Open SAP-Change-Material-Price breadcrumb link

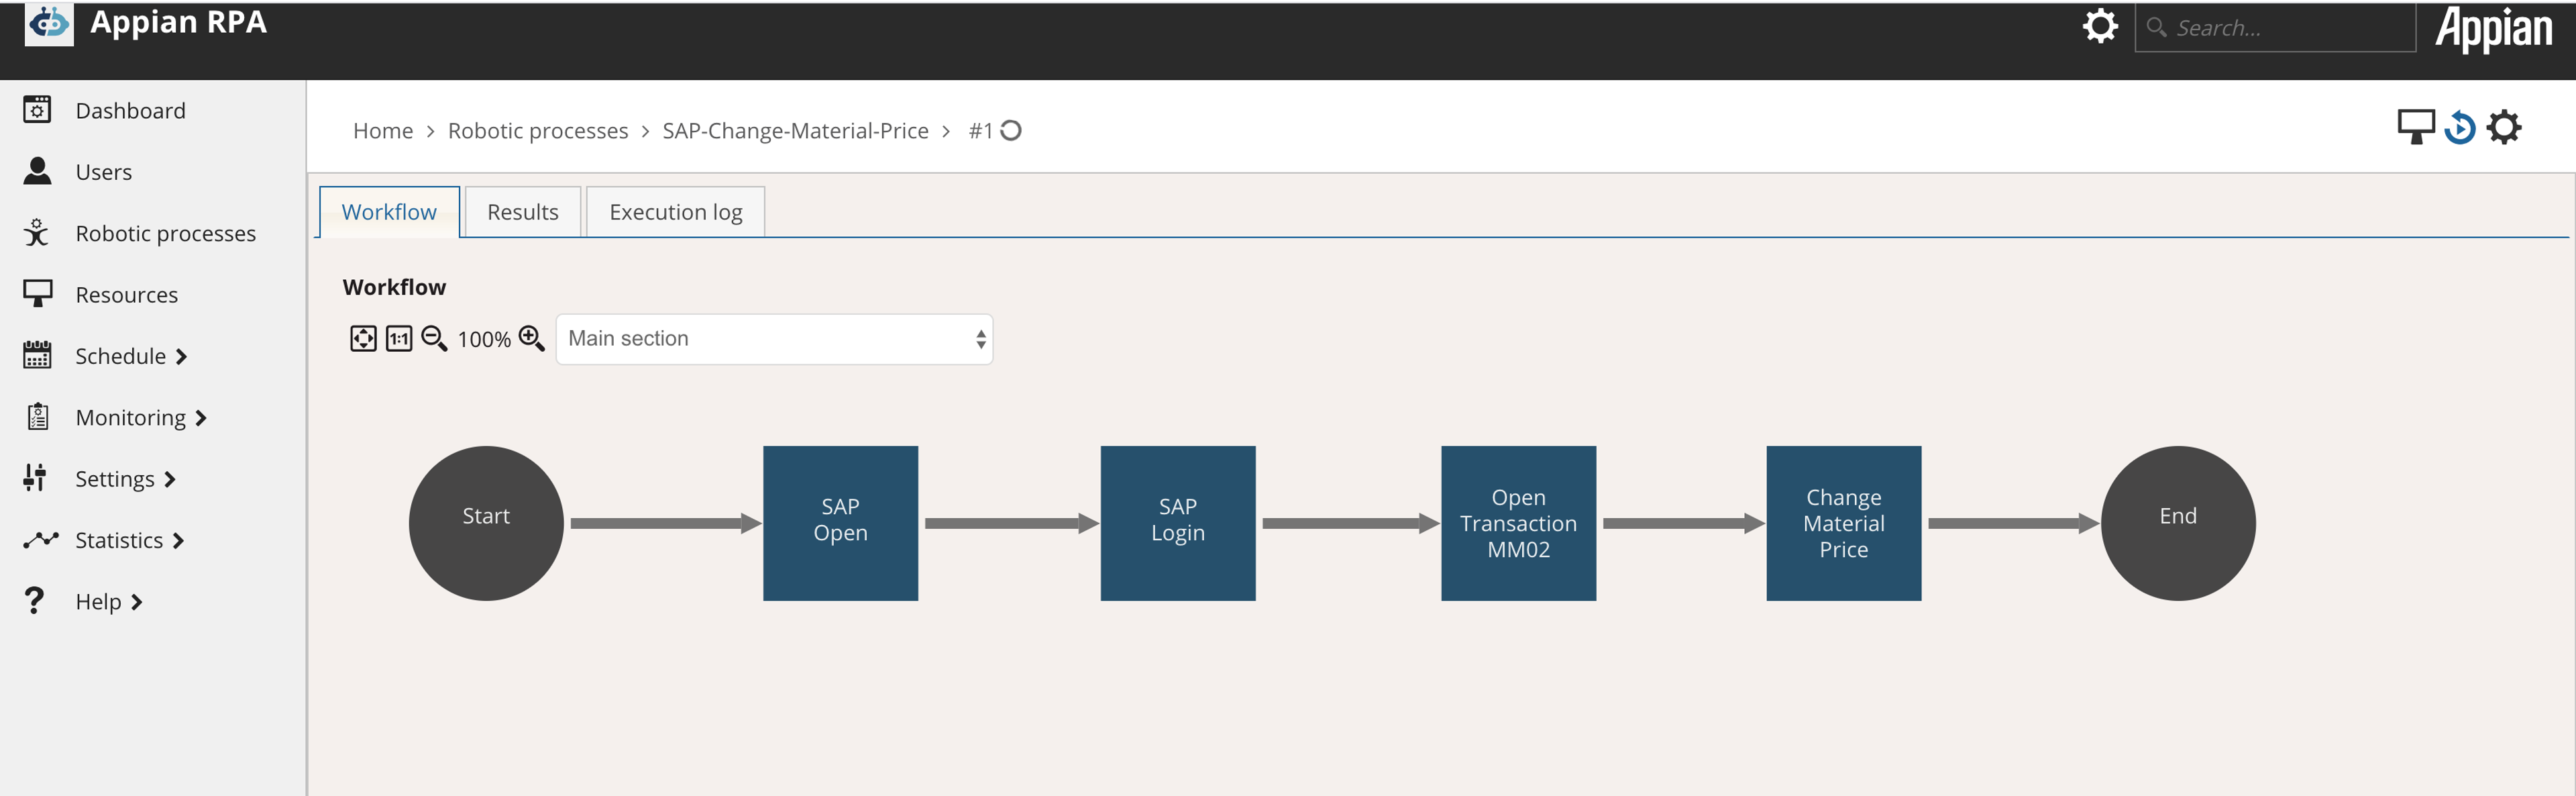795,131
